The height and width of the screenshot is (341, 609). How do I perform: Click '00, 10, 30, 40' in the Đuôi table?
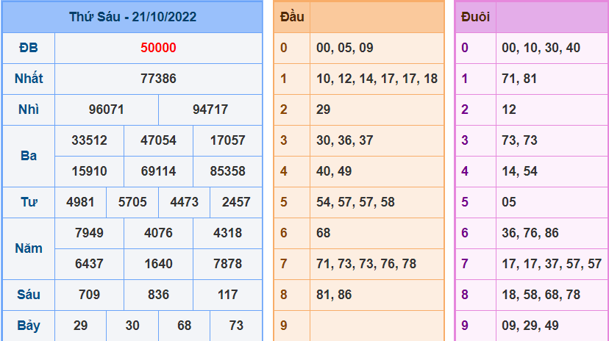[x=541, y=48]
